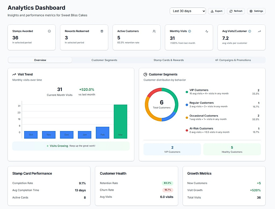Click the Analytics Dashboard page title
The image size is (275, 209).
[x=37, y=8]
